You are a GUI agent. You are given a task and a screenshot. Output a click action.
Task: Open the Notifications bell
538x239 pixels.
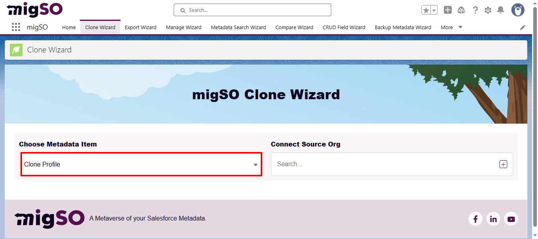(501, 10)
